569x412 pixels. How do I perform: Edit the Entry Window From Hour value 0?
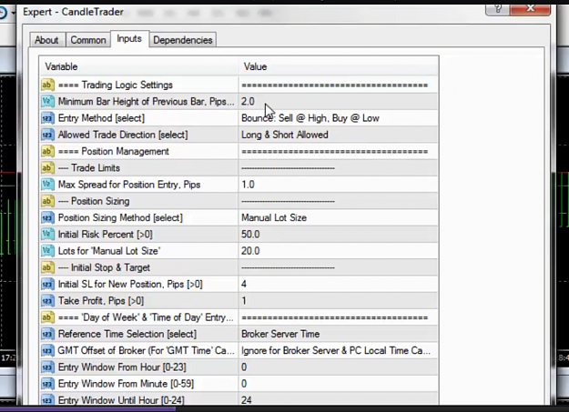(x=338, y=367)
